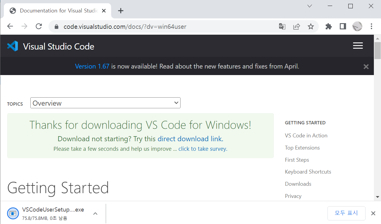
Task: Toggle the browser side panel
Action: pyautogui.click(x=343, y=26)
